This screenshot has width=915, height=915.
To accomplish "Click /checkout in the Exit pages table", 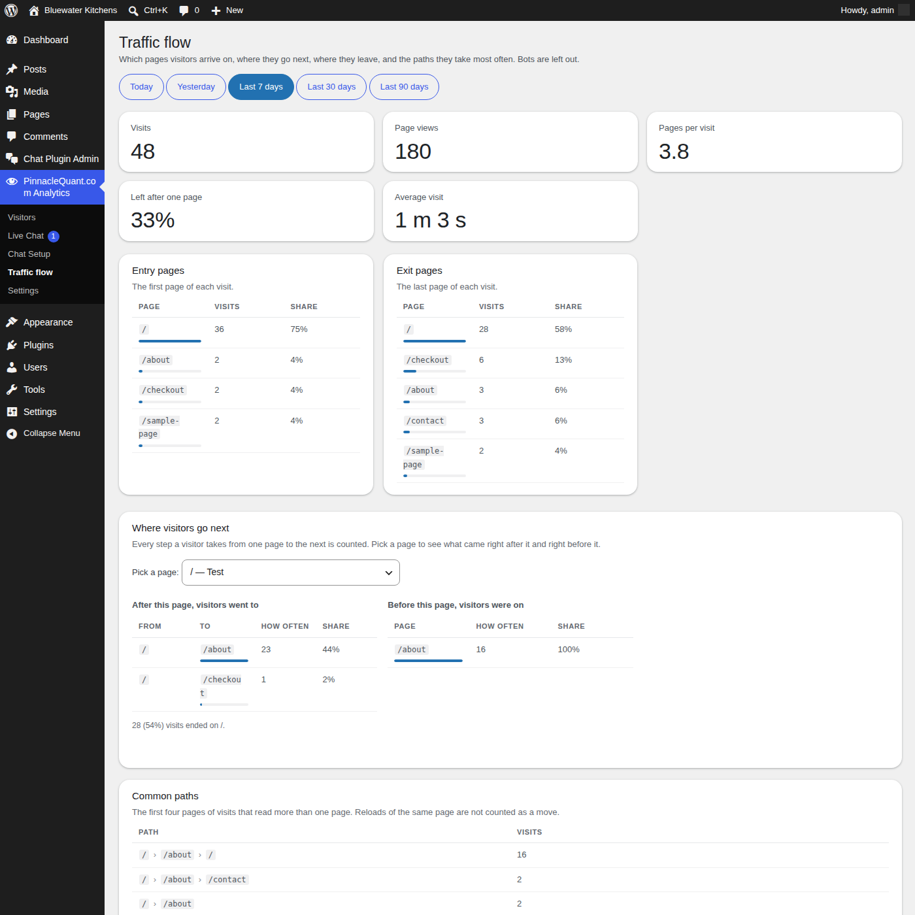I will (x=428, y=360).
